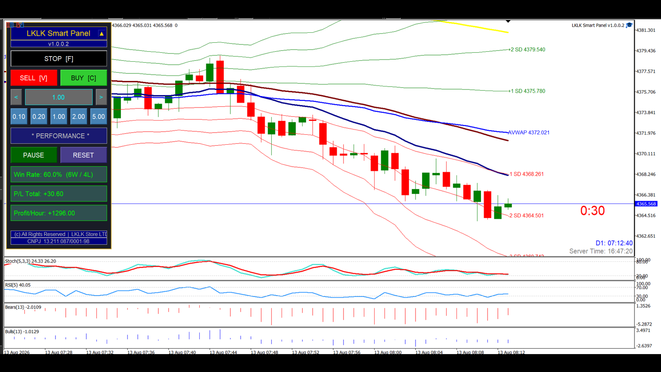Reset statistics with the RESET button

(x=84, y=155)
